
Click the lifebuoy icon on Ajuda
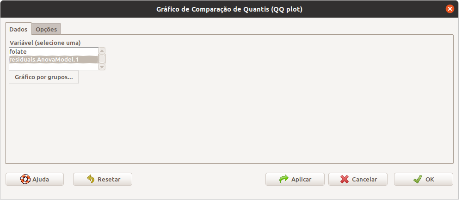25,179
